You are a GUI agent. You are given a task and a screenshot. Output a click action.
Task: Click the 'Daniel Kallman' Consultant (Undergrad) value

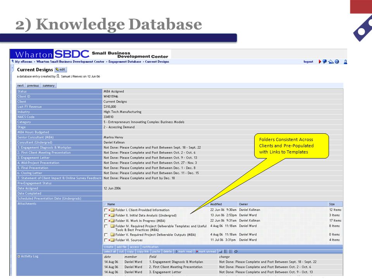coord(114,142)
